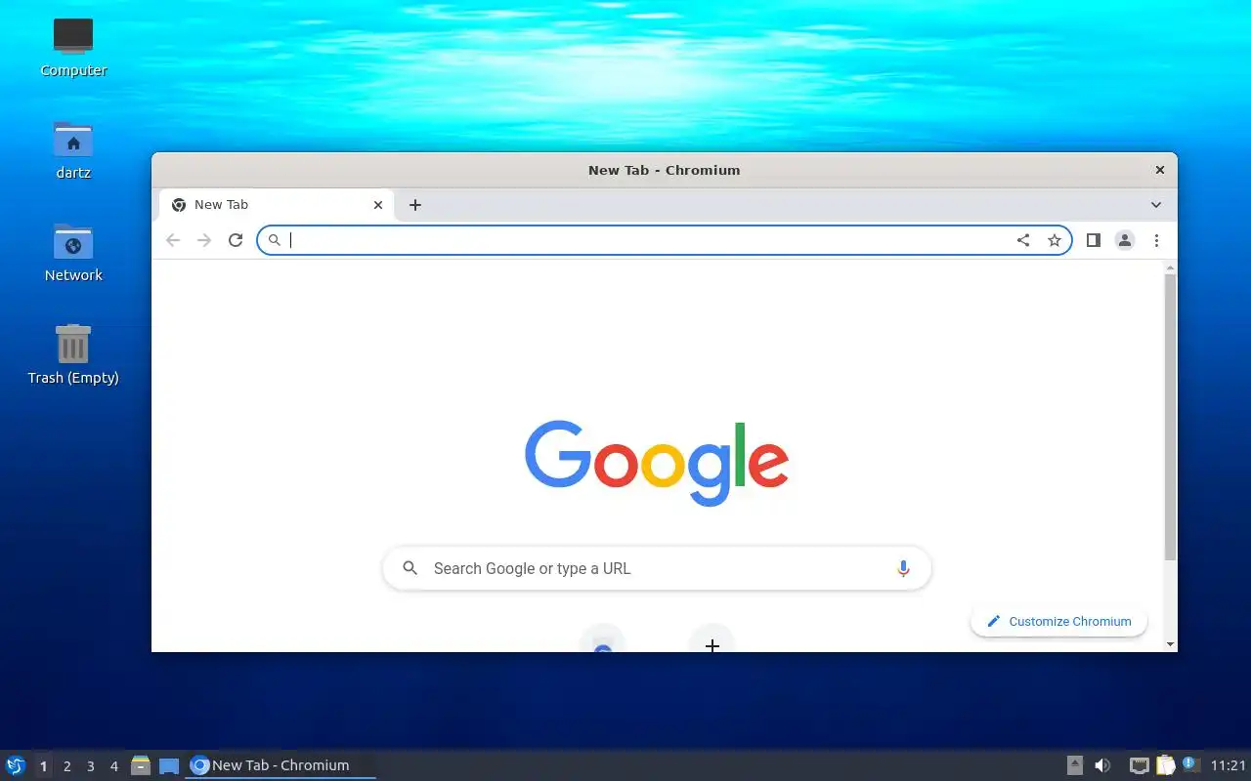Open the Lubuntu start menu

(15, 765)
